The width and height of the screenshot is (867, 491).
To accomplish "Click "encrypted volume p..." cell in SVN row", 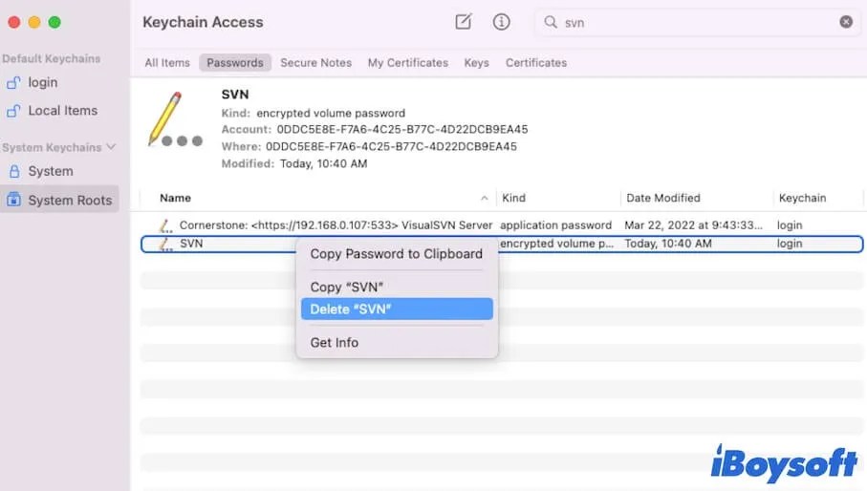I will tap(556, 244).
